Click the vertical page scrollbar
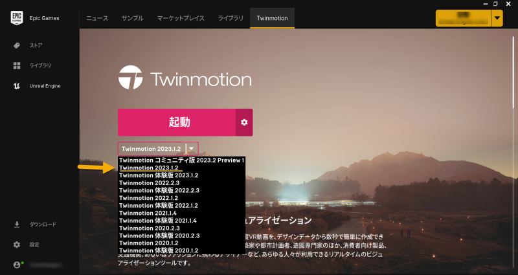518x275 pixels. [x=513, y=73]
